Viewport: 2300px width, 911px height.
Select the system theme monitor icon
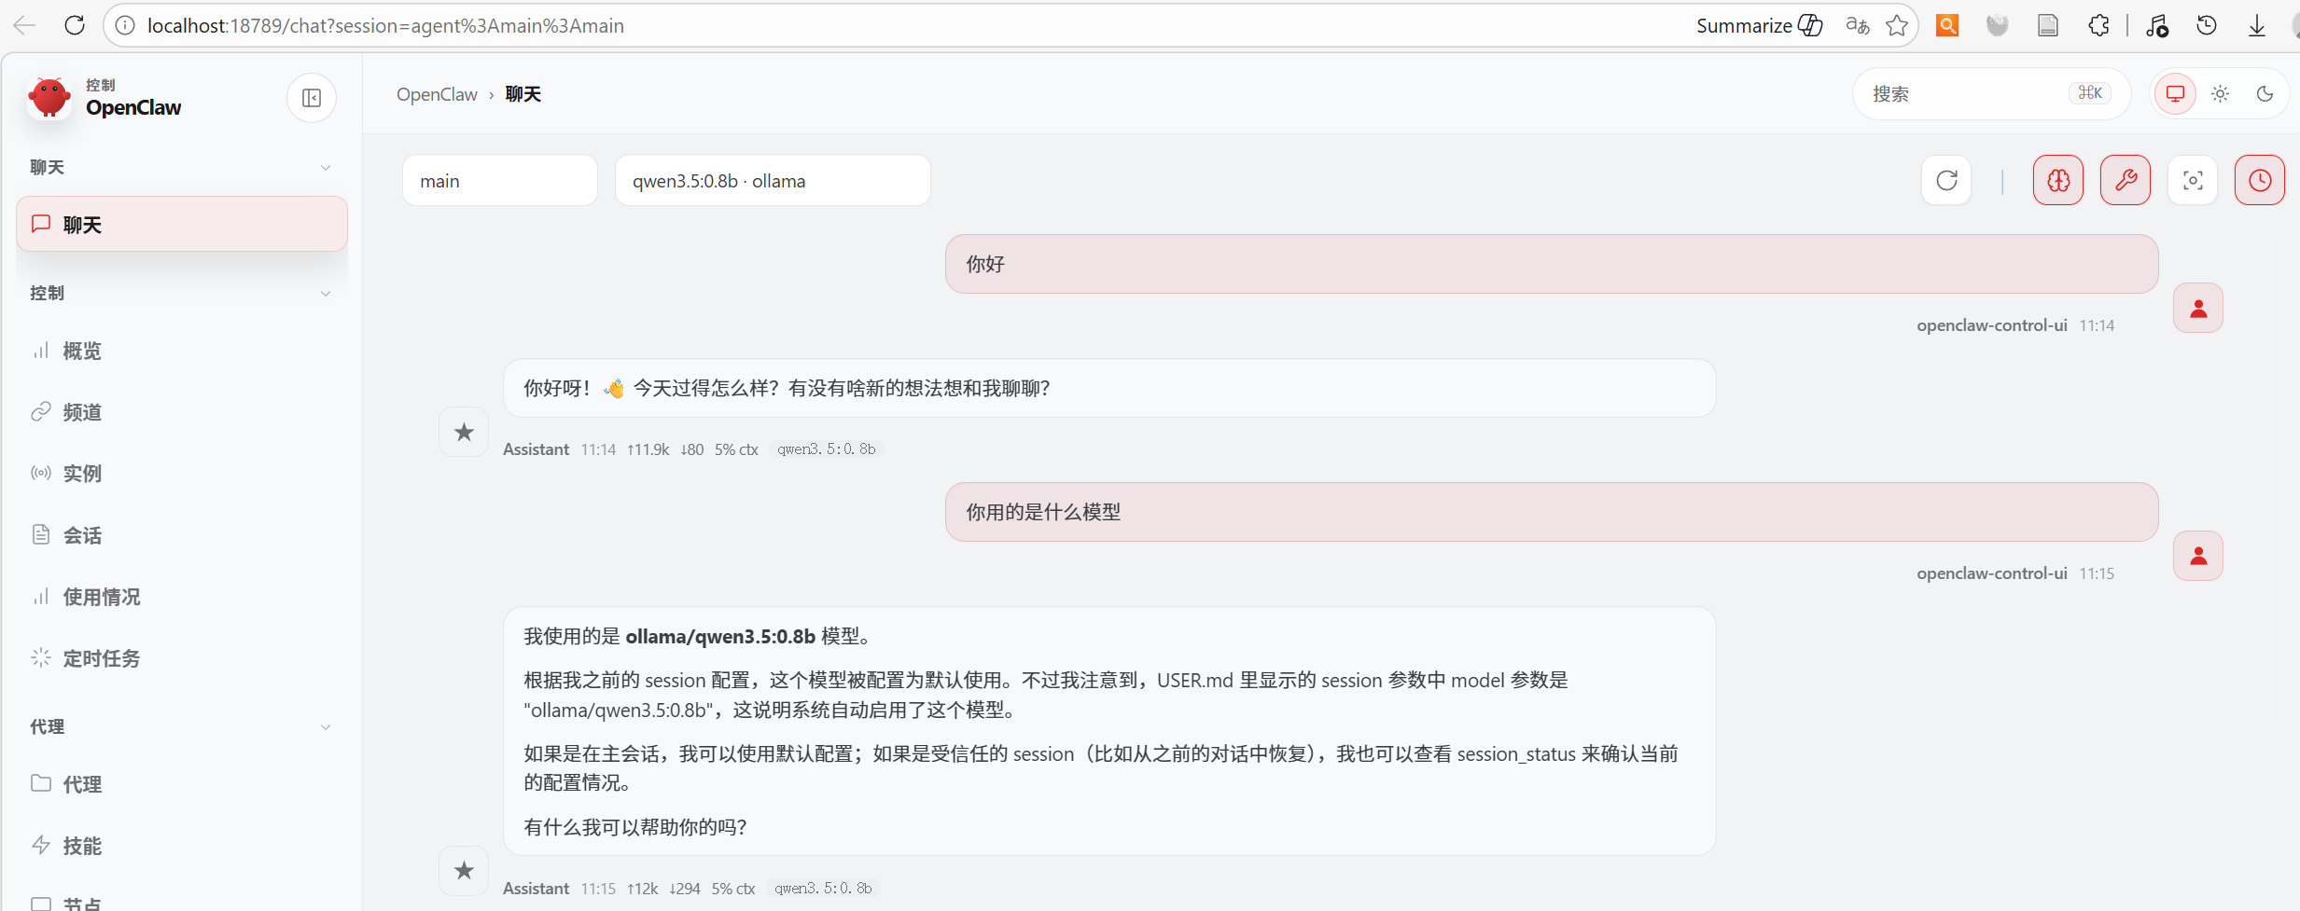pyautogui.click(x=2175, y=93)
